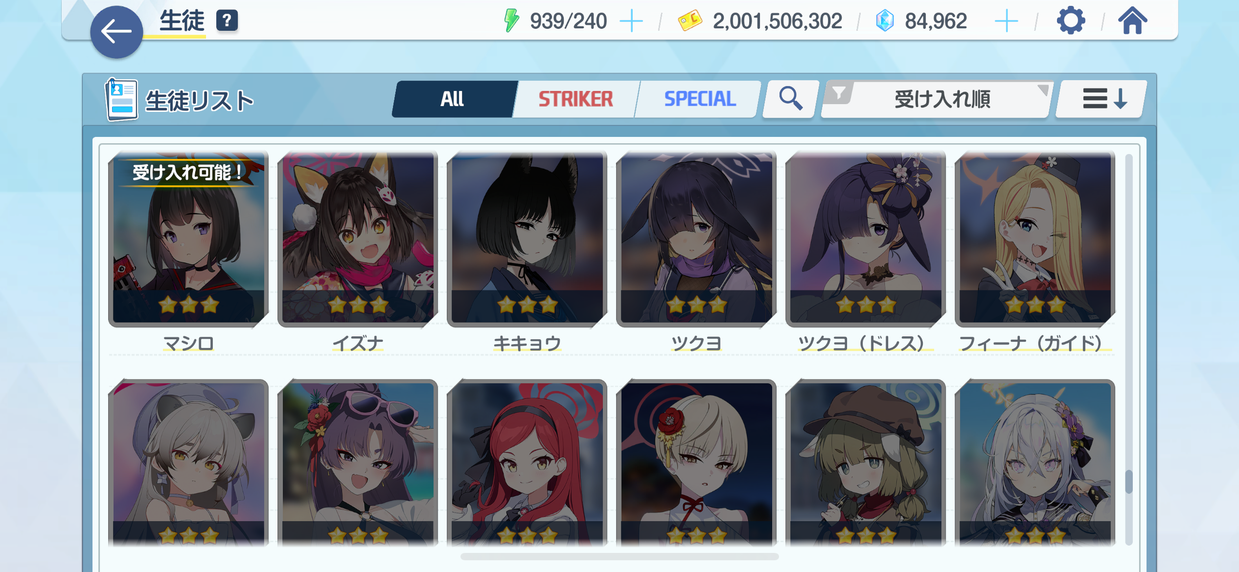Click the vertical scrollbar thumb
Image resolution: width=1239 pixels, height=572 pixels.
coord(1128,482)
